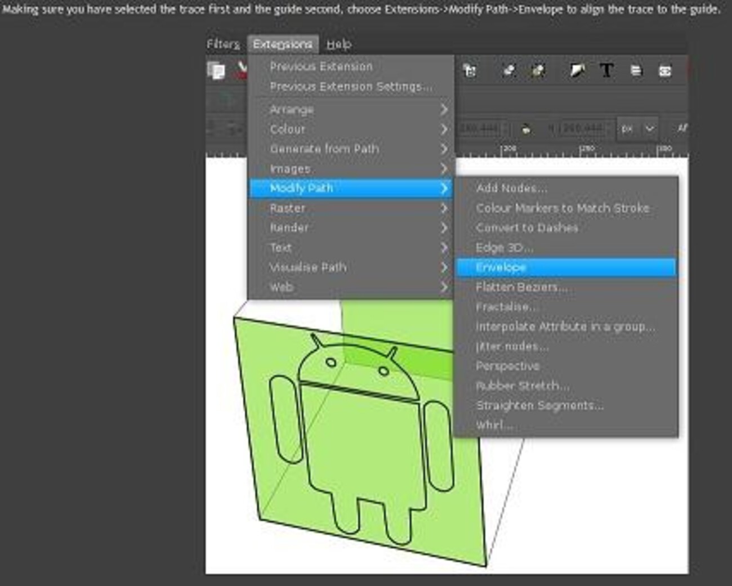Choose Previous Extension Settings...
Image resolution: width=732 pixels, height=586 pixels.
click(351, 86)
